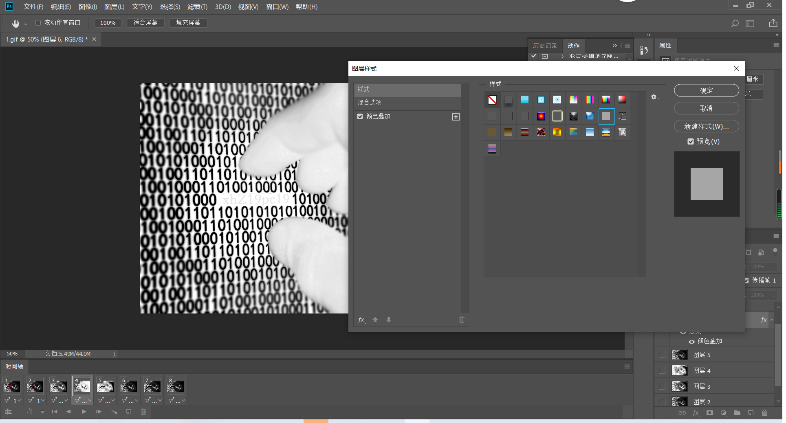The height and width of the screenshot is (423, 786).
Task: Open the styles gear settings menu
Action: tap(654, 97)
